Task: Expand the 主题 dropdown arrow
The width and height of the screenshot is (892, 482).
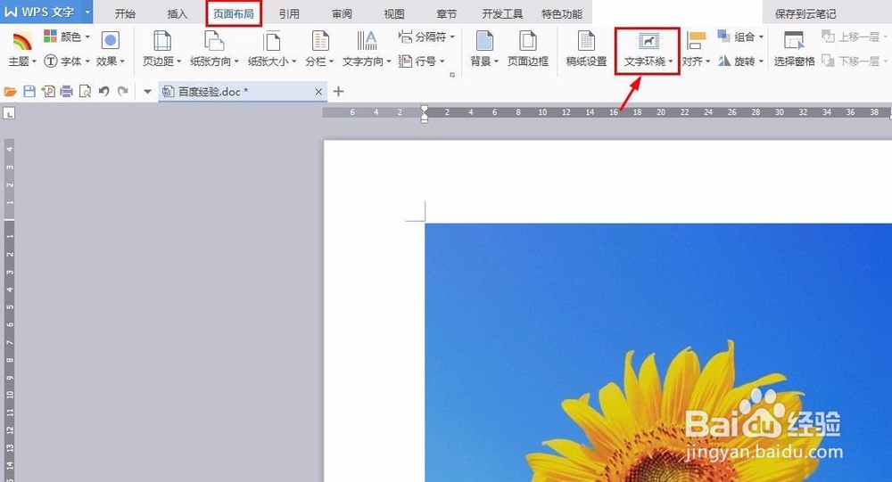Action: point(34,61)
